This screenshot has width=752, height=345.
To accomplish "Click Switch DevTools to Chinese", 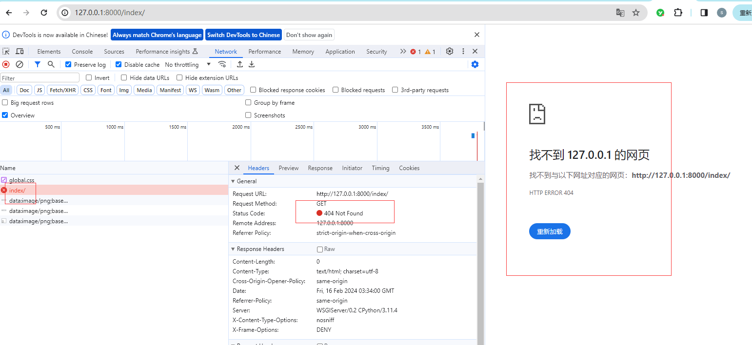I will coord(243,35).
